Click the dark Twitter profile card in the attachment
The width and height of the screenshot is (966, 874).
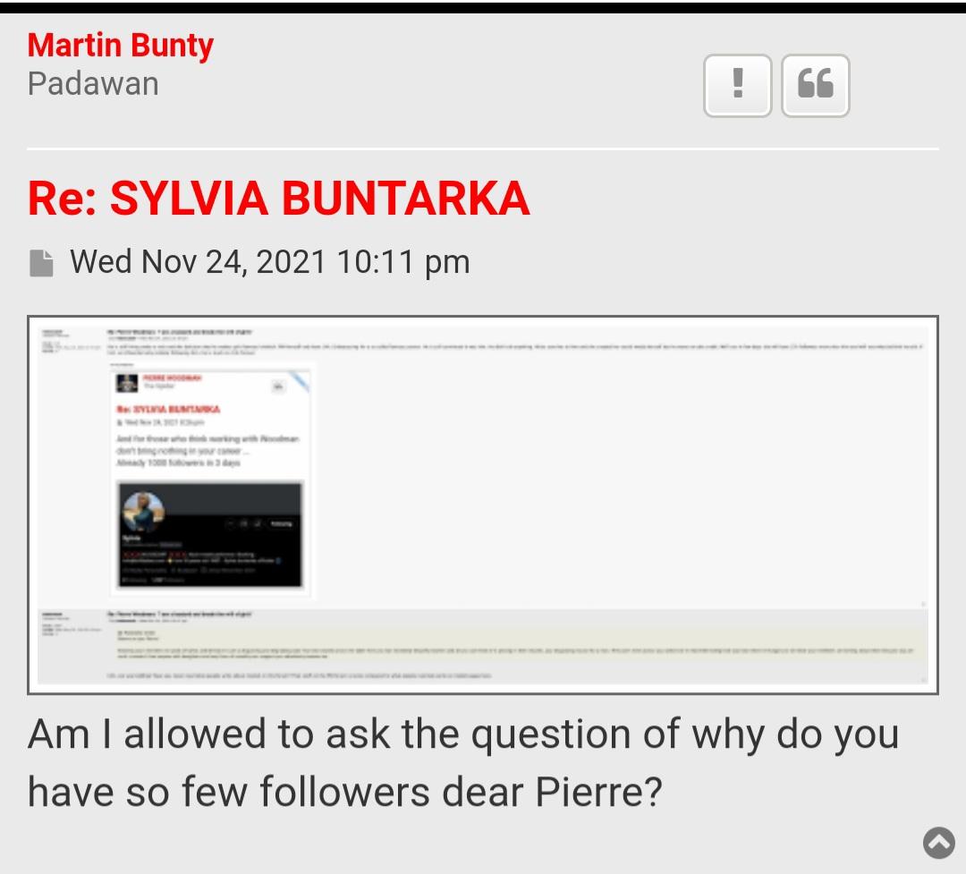point(211,535)
